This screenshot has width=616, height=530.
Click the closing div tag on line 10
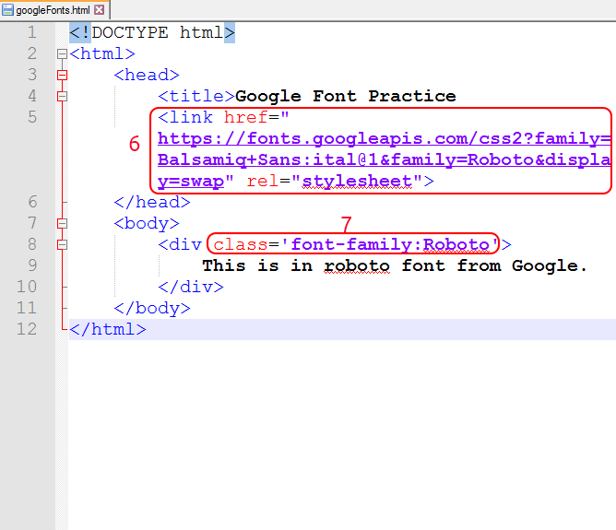click(x=191, y=287)
